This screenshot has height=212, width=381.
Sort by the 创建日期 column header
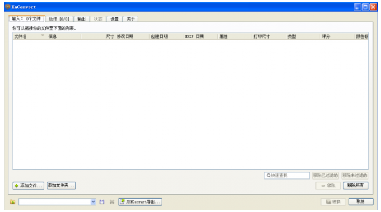coord(166,36)
